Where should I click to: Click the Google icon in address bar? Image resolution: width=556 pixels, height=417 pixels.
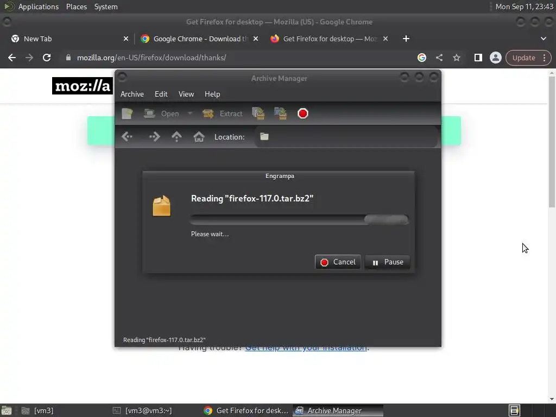[x=421, y=58]
